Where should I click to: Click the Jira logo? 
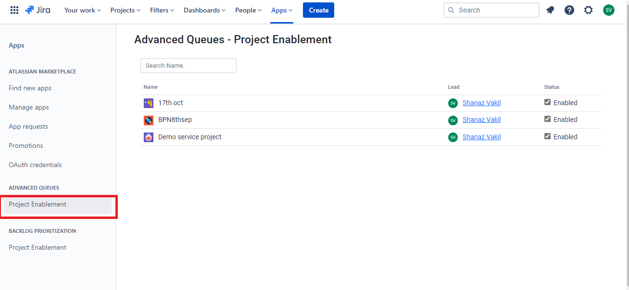38,10
